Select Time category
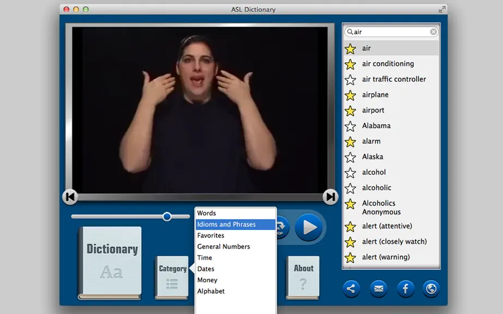503x314 pixels. [236, 258]
